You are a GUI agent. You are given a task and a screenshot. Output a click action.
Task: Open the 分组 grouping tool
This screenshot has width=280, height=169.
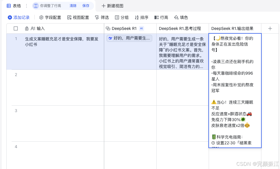(122, 17)
